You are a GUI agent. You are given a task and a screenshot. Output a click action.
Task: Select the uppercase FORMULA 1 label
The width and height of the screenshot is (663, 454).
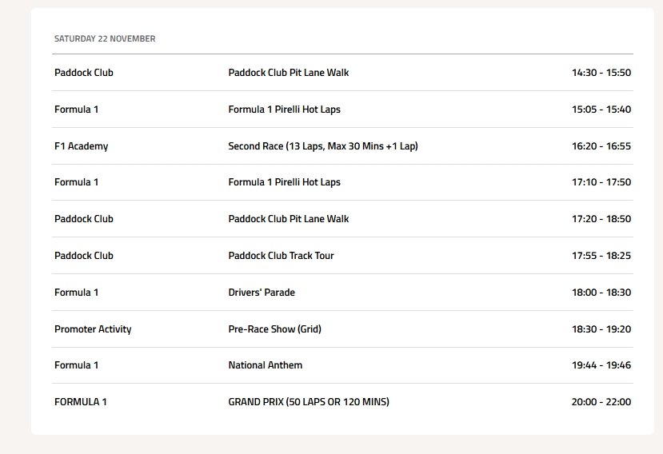click(x=80, y=402)
